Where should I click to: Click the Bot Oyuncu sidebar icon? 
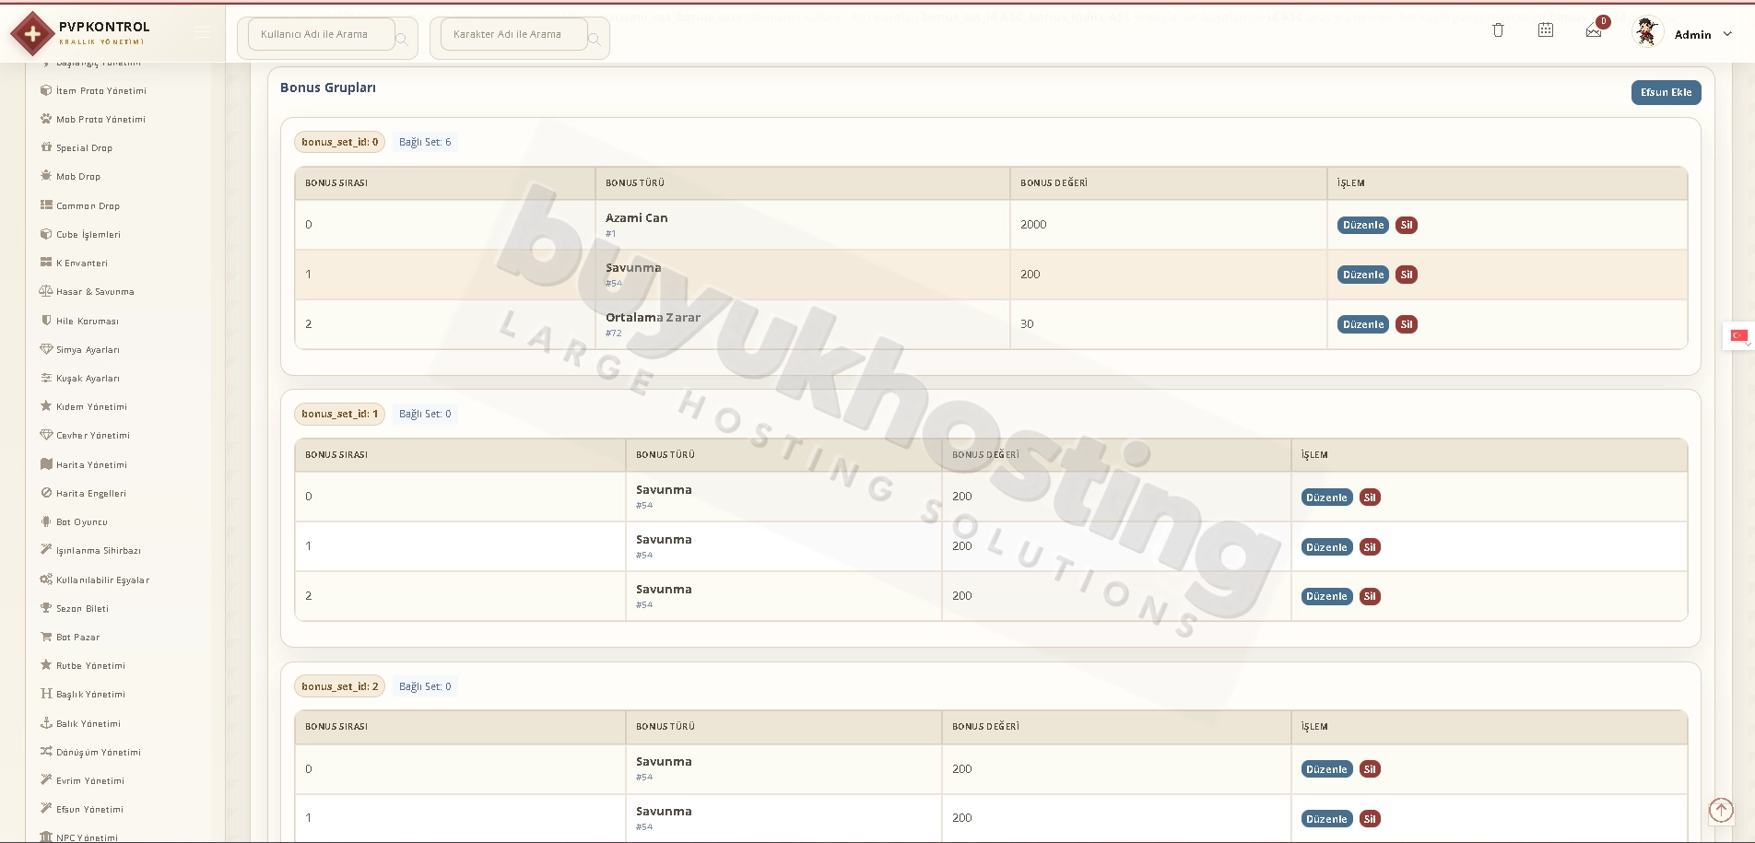46,521
